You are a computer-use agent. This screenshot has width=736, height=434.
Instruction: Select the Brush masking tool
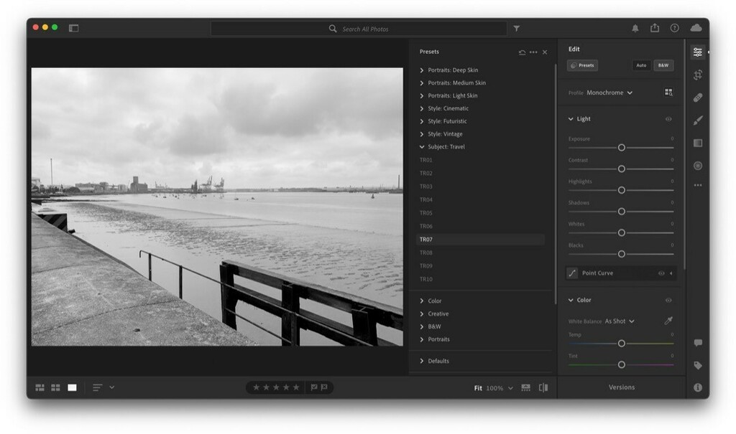tap(698, 121)
